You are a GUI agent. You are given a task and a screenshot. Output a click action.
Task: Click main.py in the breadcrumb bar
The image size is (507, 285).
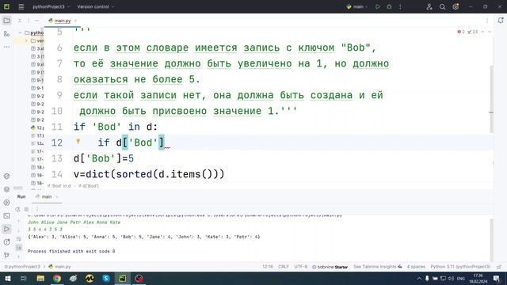pyautogui.click(x=60, y=267)
